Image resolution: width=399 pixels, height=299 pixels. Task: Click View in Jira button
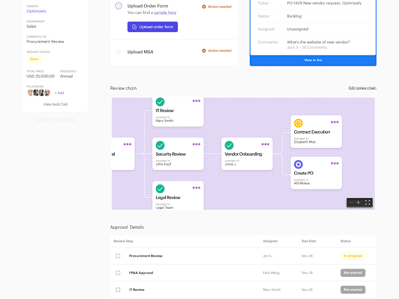point(313,60)
